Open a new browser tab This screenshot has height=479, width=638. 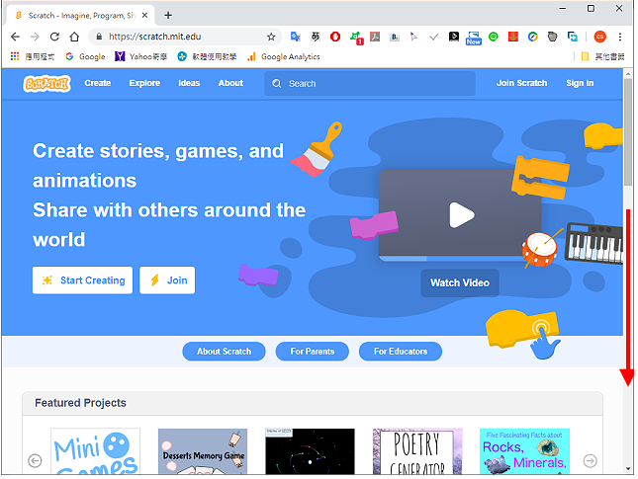pyautogui.click(x=168, y=16)
